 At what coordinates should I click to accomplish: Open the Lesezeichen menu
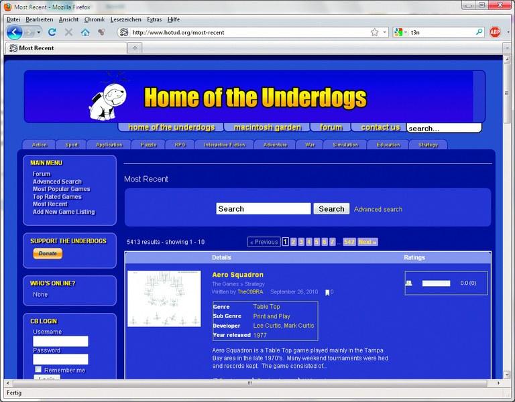tap(125, 19)
